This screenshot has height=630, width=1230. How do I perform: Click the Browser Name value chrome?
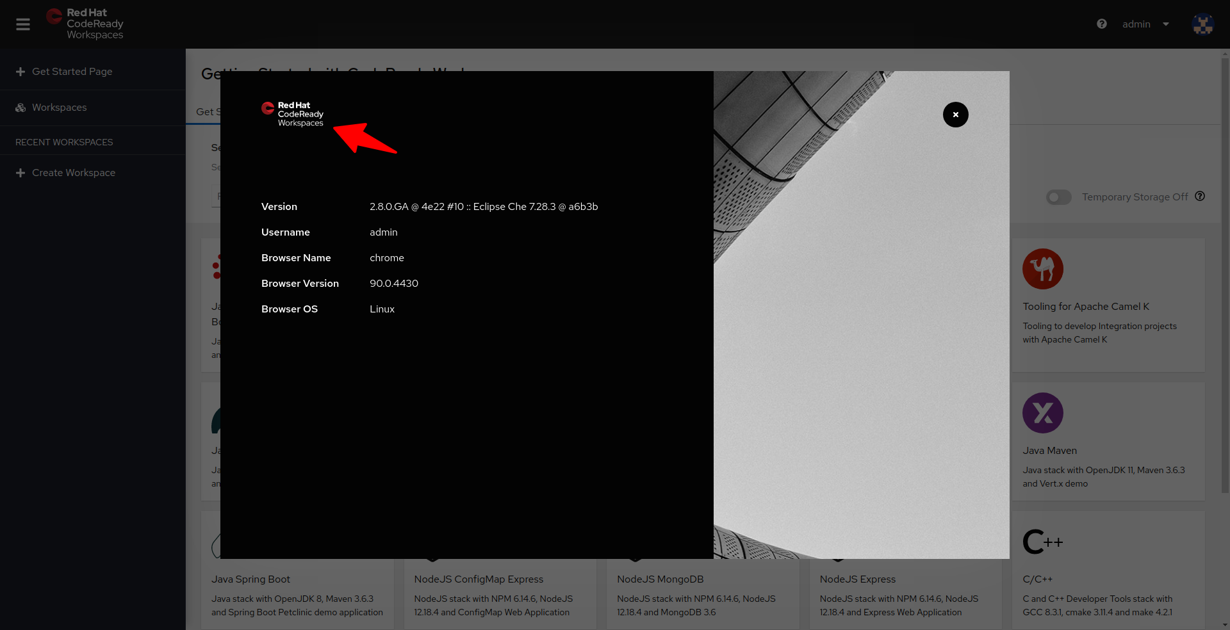coord(387,258)
